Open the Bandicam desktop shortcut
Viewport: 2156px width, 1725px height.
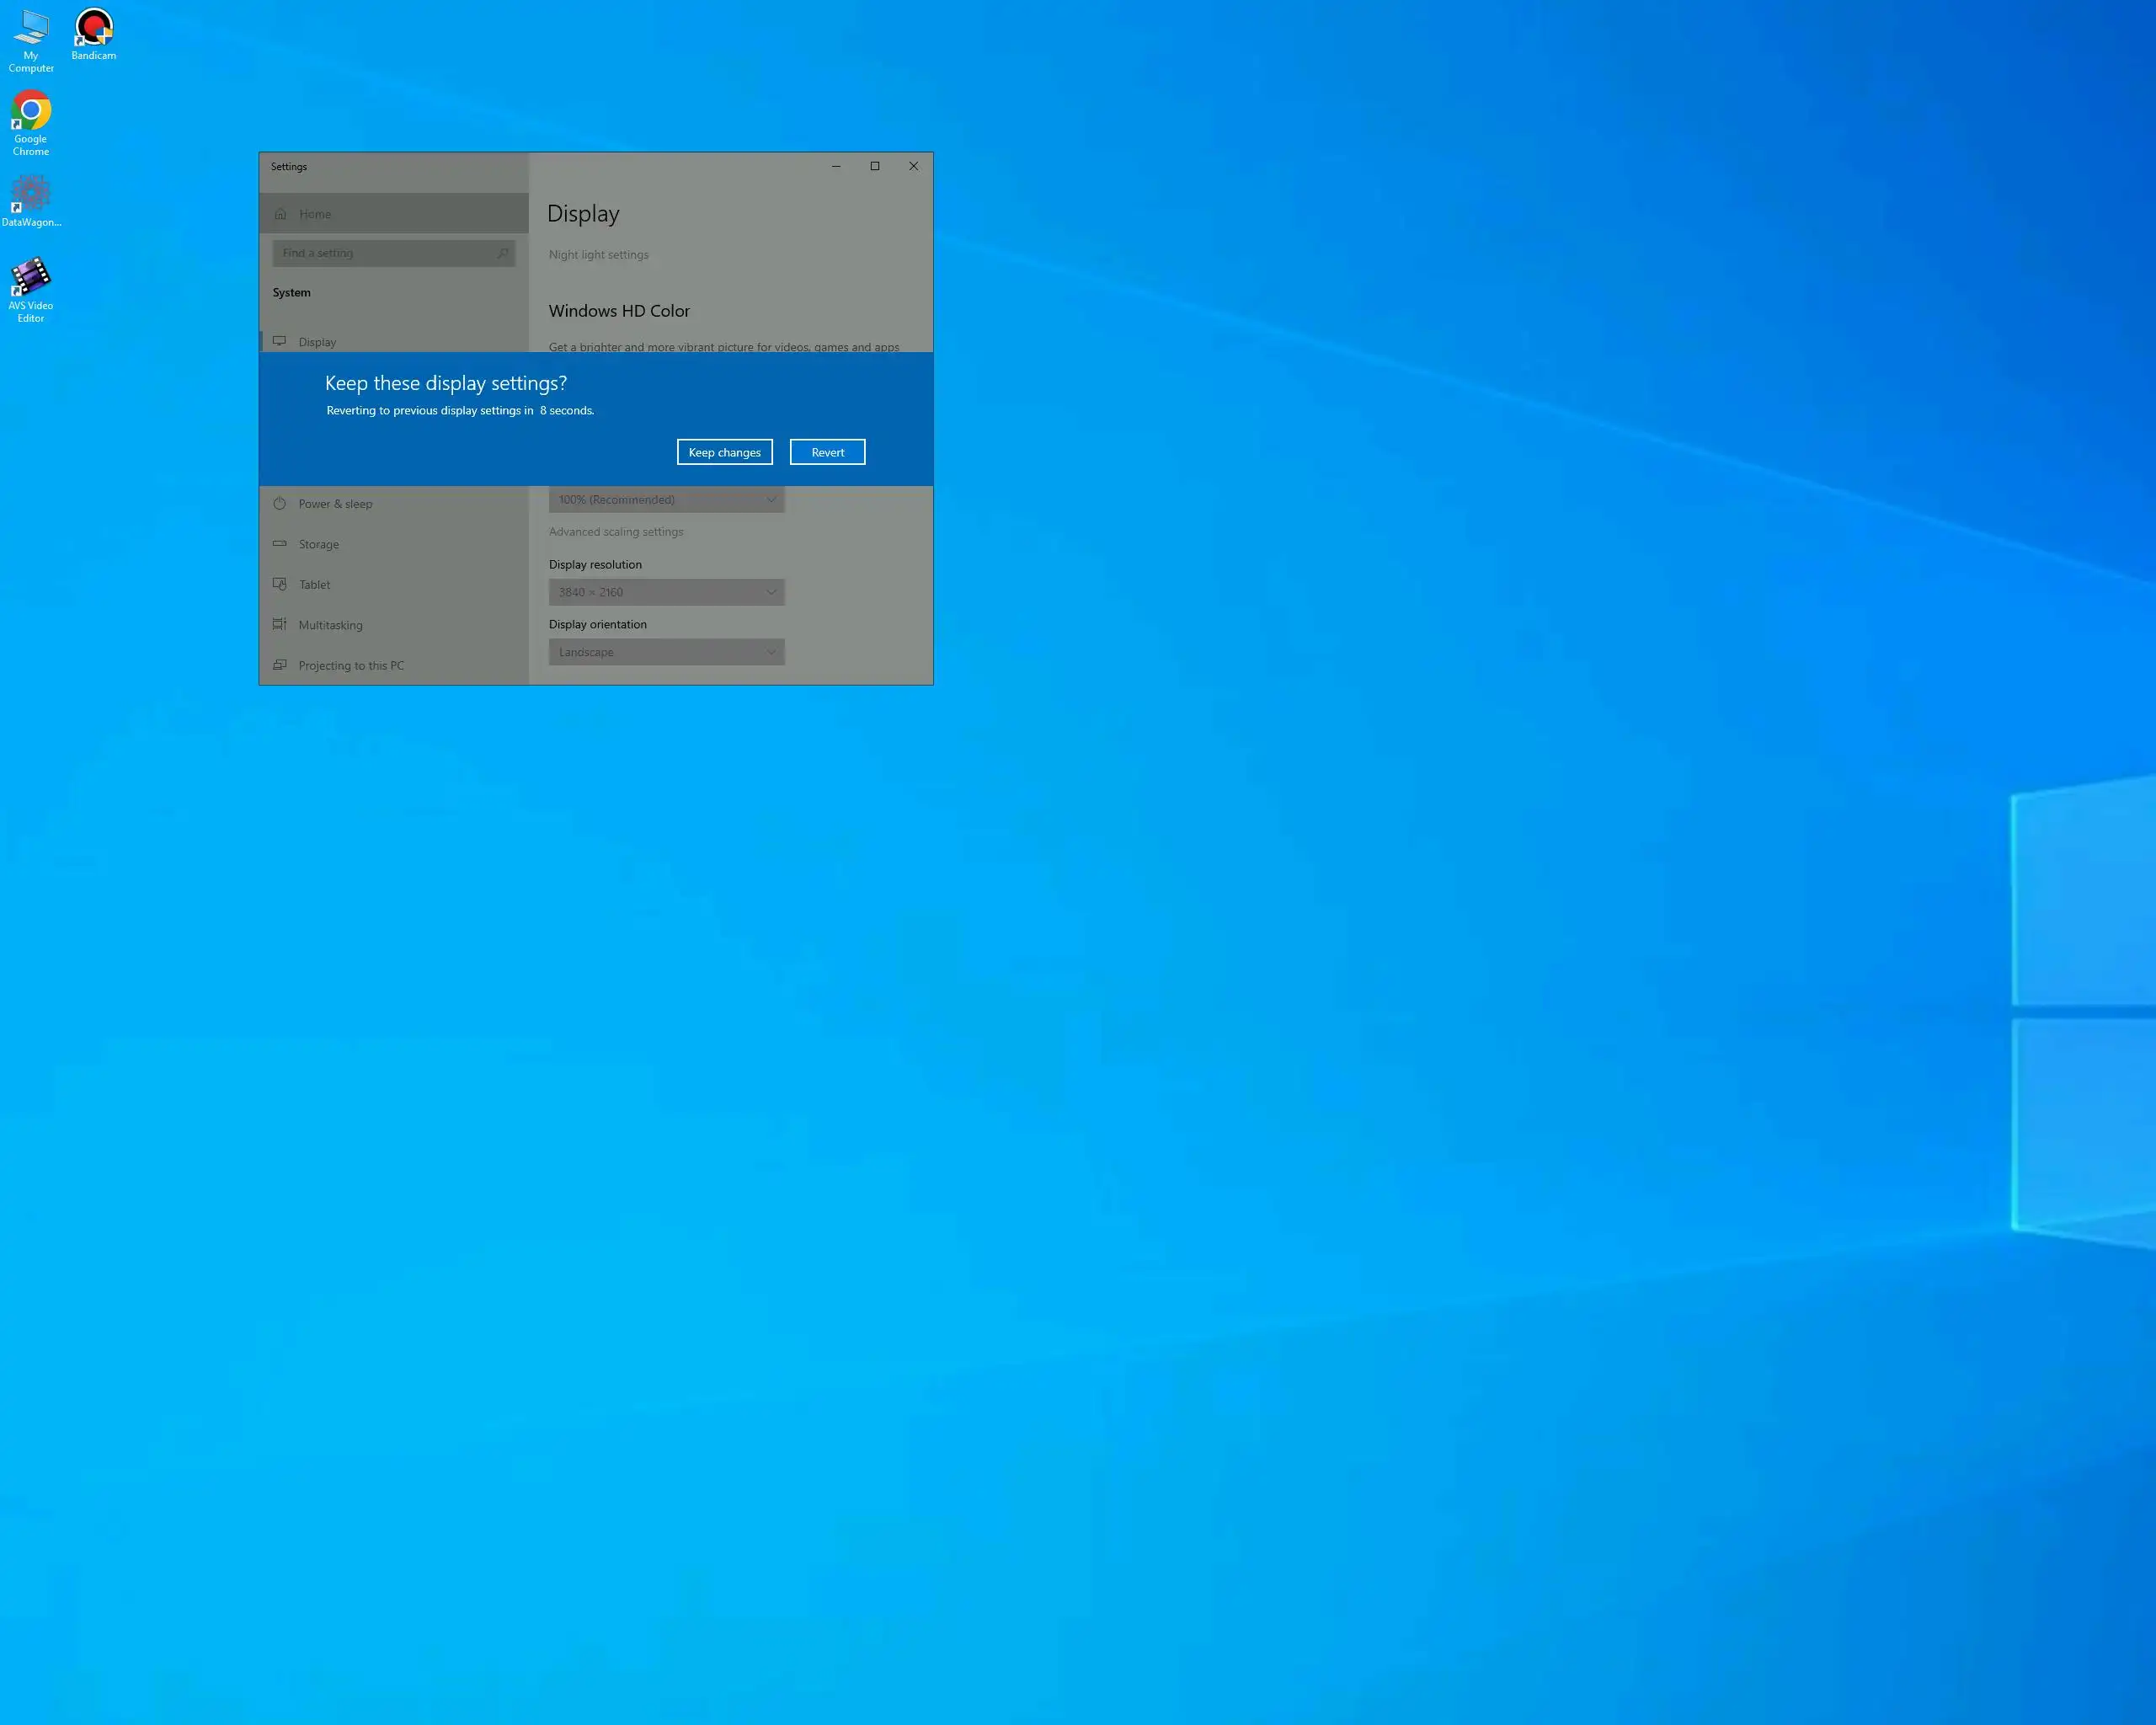coord(93,33)
